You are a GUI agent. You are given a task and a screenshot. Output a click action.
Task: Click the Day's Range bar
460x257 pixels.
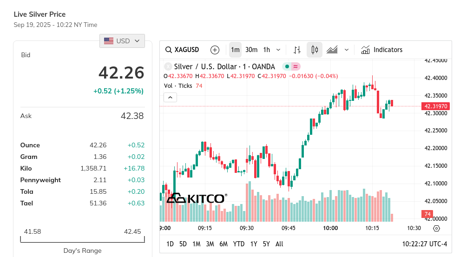tap(82, 240)
